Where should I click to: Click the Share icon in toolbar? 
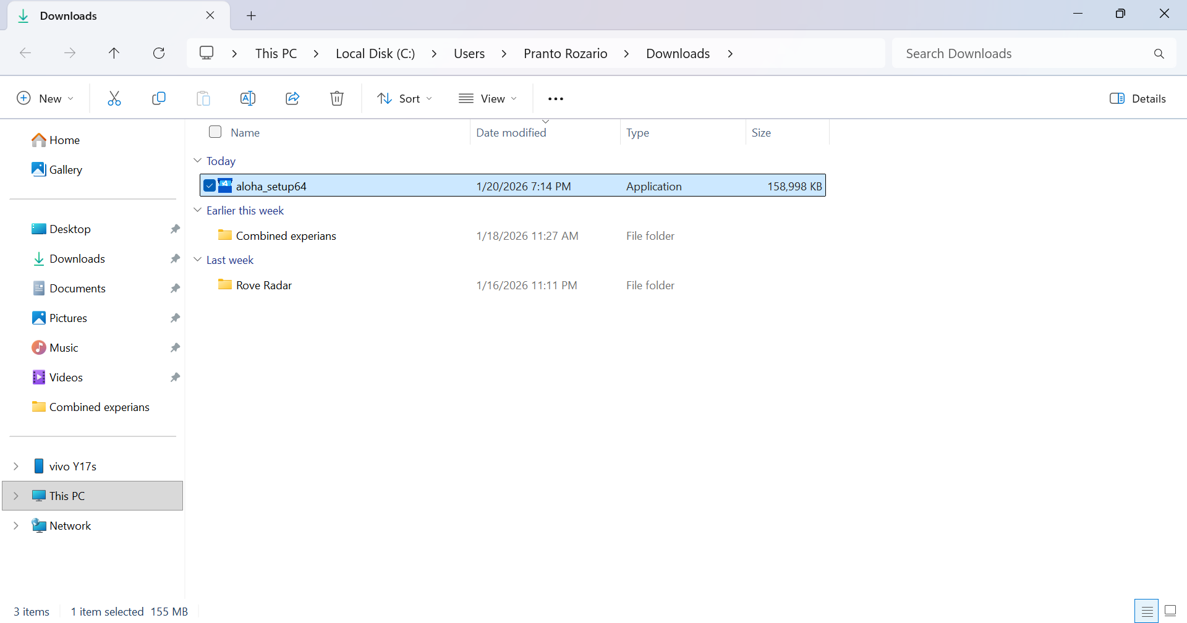point(292,98)
